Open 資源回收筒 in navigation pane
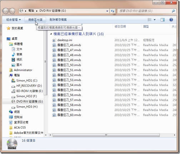This screenshot has height=154, width=180. [19, 122]
